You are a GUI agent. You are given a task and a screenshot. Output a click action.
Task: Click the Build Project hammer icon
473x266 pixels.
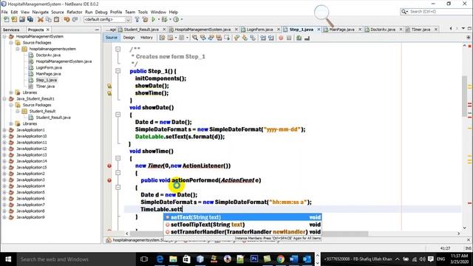tap(137, 20)
